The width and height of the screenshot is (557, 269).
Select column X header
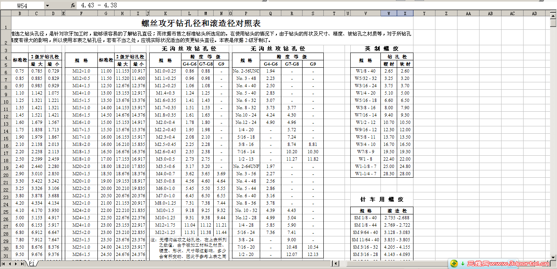tap(405, 13)
